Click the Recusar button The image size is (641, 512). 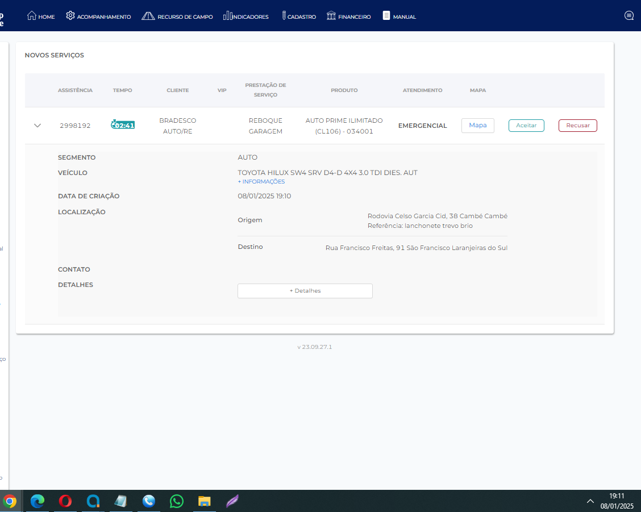tap(577, 126)
